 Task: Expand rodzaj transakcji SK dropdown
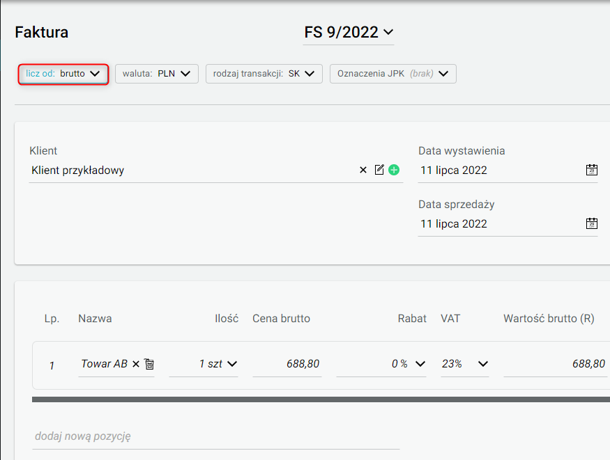264,74
